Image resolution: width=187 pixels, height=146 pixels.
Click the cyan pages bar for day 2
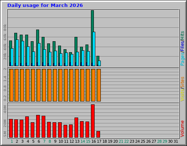(x=17, y=53)
